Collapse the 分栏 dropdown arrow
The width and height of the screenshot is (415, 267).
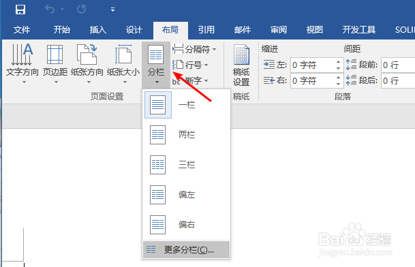tap(157, 82)
